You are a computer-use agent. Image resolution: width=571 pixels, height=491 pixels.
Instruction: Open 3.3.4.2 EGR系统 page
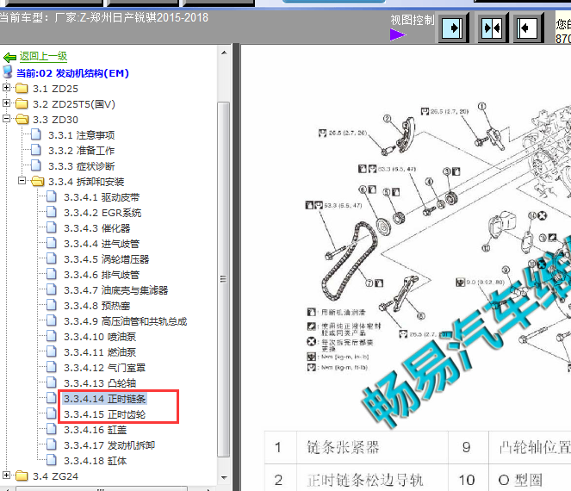(x=102, y=213)
